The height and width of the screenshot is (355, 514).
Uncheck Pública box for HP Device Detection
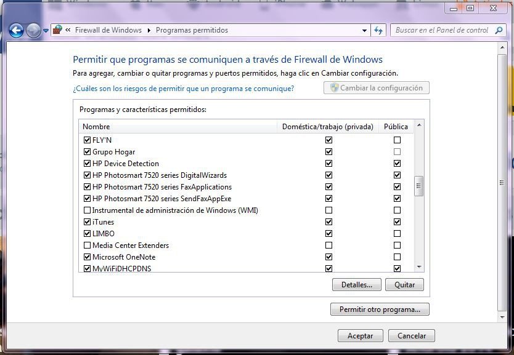click(x=397, y=163)
